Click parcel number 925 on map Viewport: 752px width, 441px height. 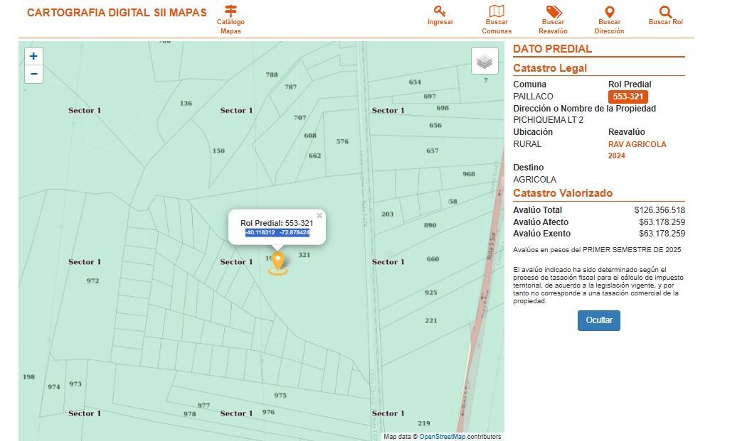coord(430,293)
